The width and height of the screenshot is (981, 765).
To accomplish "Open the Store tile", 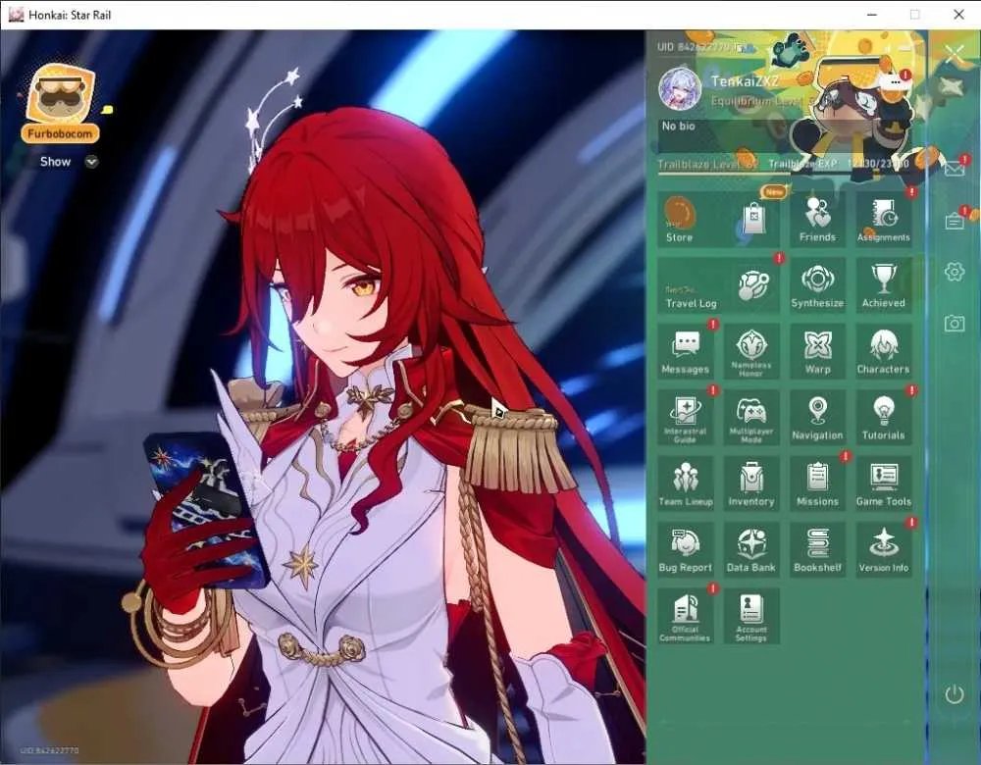I will 718,219.
